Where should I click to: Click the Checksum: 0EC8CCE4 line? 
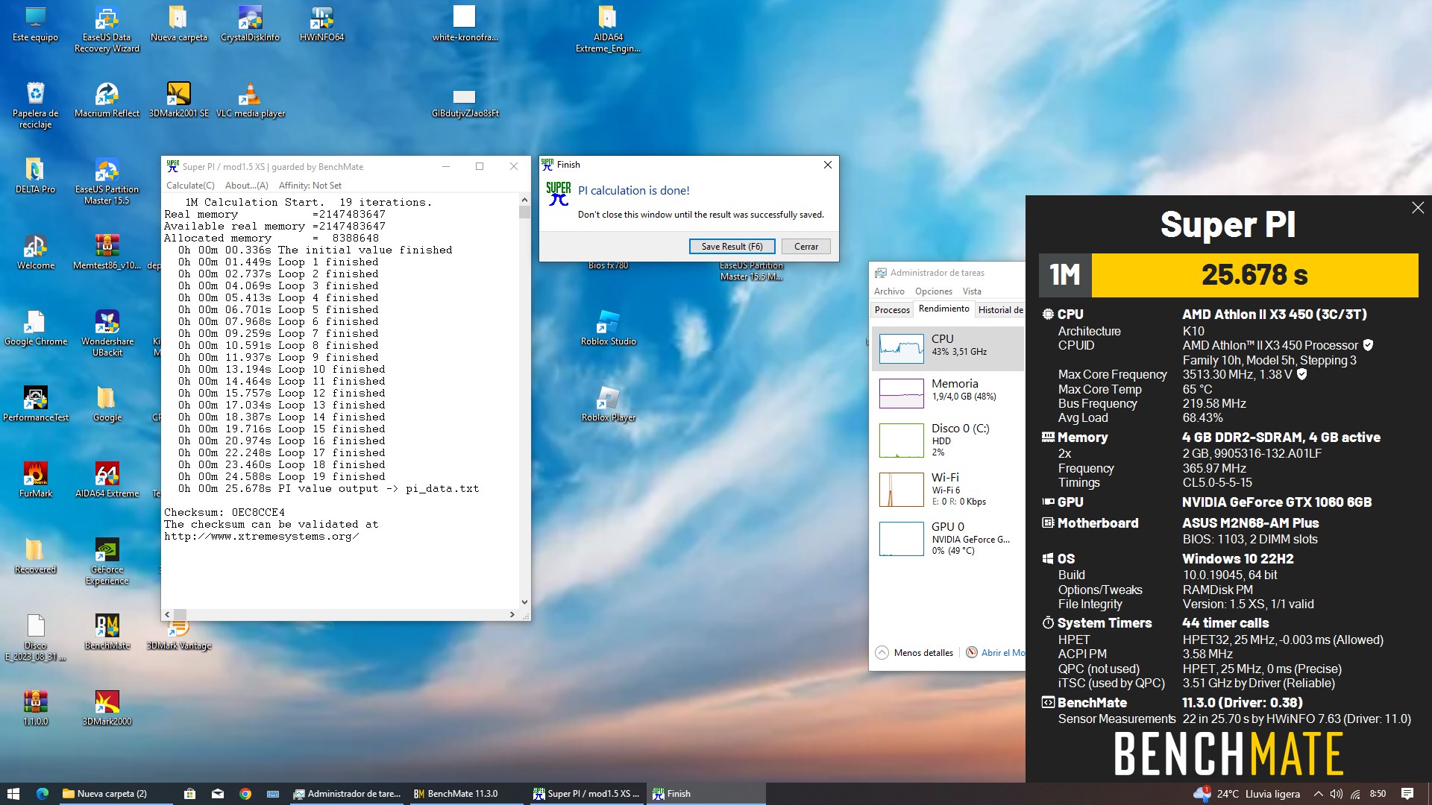(x=224, y=513)
